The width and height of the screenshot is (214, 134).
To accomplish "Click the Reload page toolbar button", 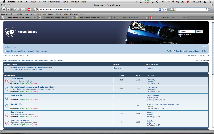I will [17, 9].
